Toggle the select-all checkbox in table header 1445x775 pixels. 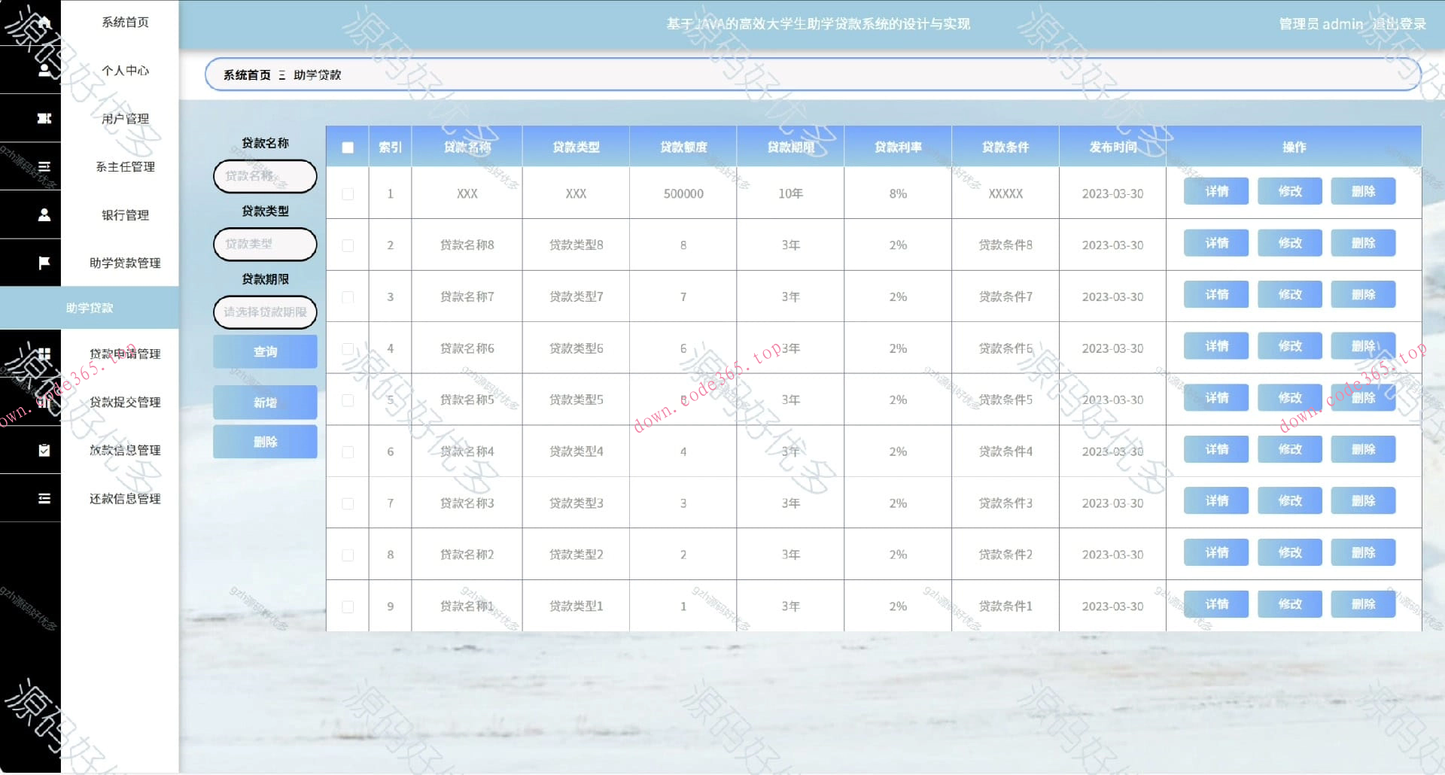pos(348,147)
